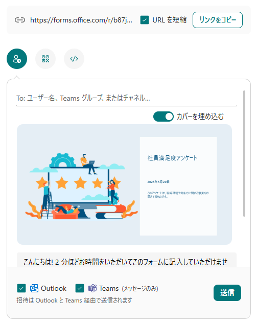Uncheck the URL を短縮 checkbox

point(145,20)
